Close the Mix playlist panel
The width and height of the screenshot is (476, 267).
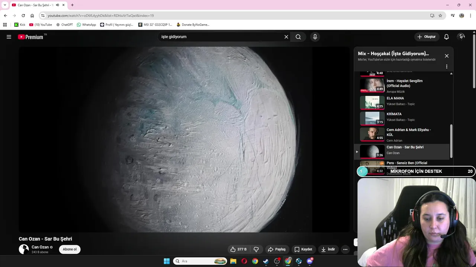click(x=447, y=56)
